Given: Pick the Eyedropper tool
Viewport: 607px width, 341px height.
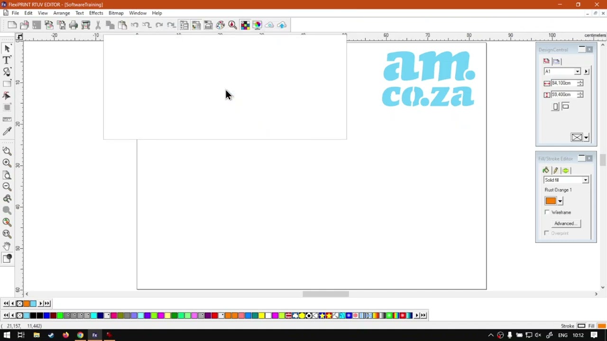Looking at the screenshot, I should click(x=7, y=131).
